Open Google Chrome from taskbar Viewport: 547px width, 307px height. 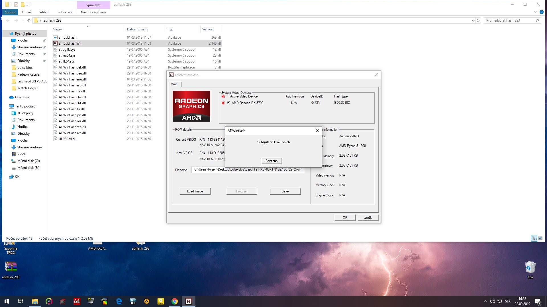click(x=175, y=301)
